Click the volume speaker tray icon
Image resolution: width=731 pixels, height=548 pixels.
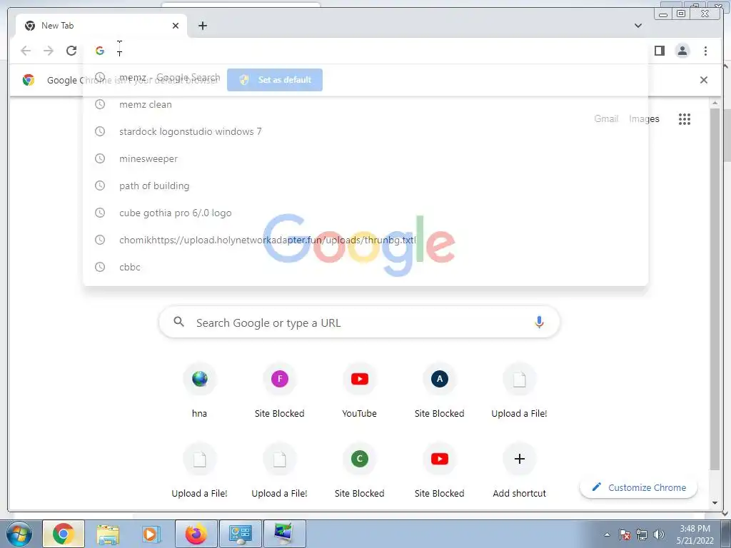tap(659, 534)
